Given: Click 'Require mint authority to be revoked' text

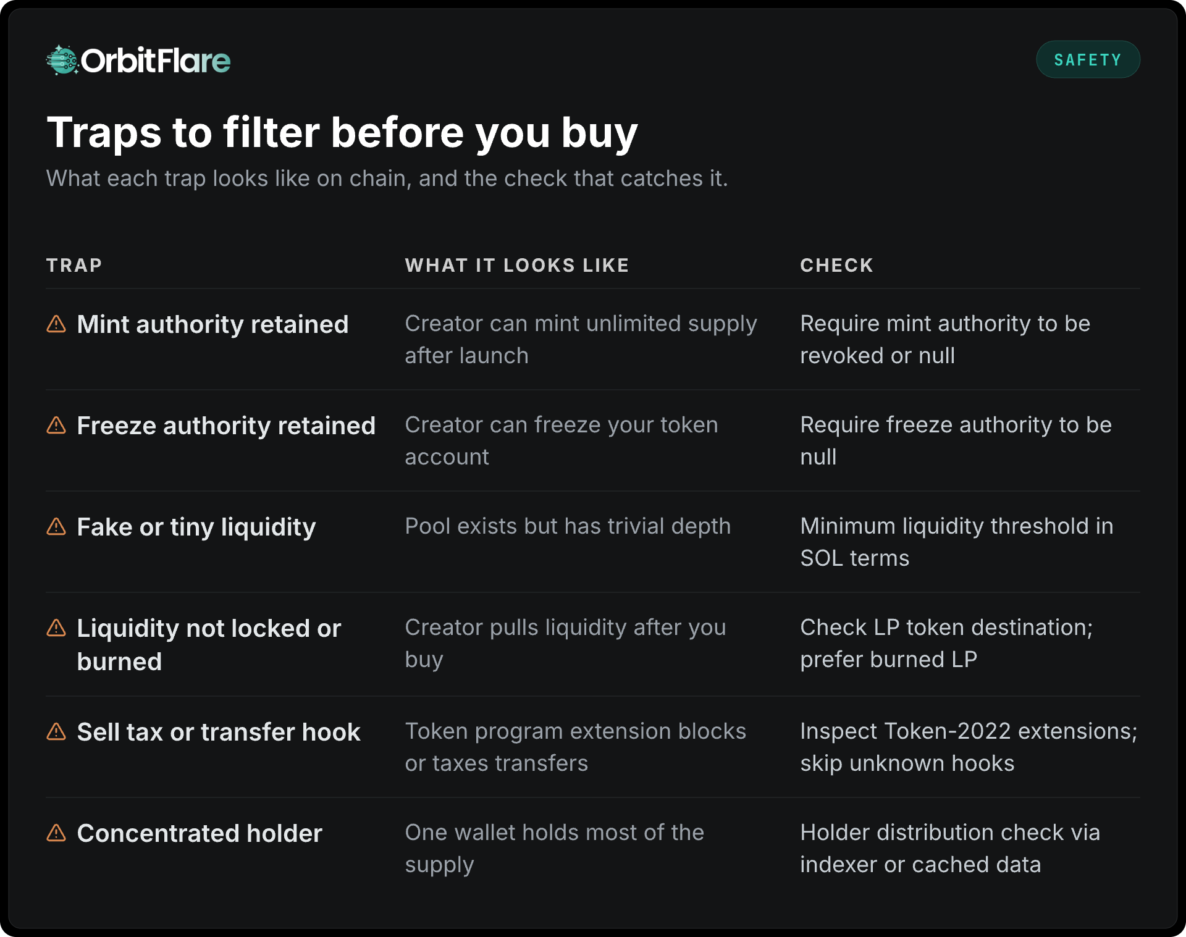Looking at the screenshot, I should (945, 339).
